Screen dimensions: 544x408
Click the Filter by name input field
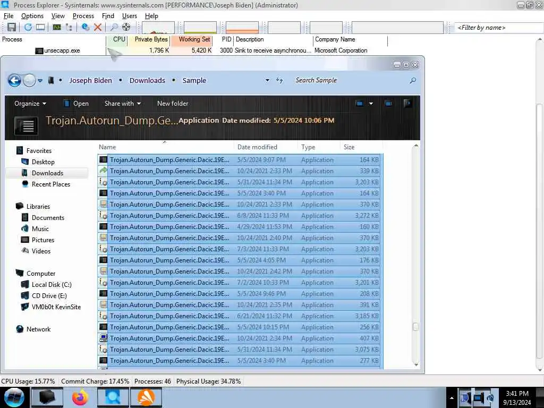[x=498, y=28]
